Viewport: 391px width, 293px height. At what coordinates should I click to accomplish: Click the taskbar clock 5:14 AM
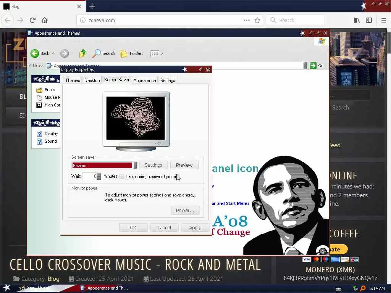(377, 288)
